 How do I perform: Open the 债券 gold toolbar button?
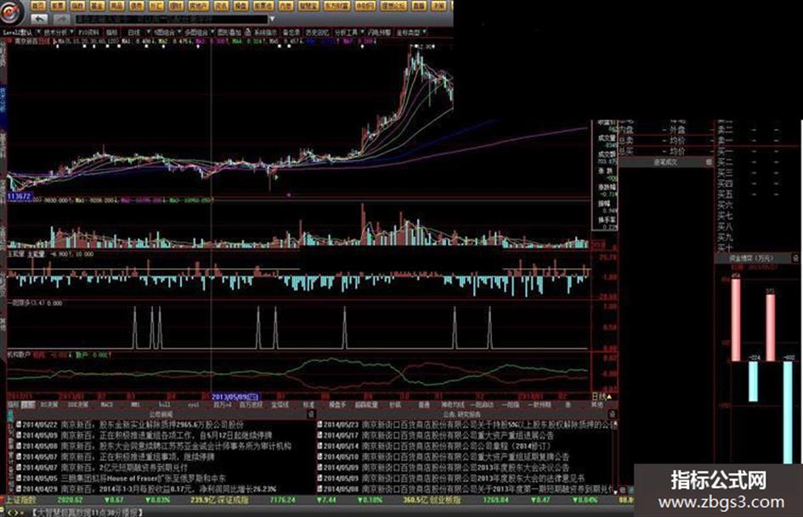[136, 6]
